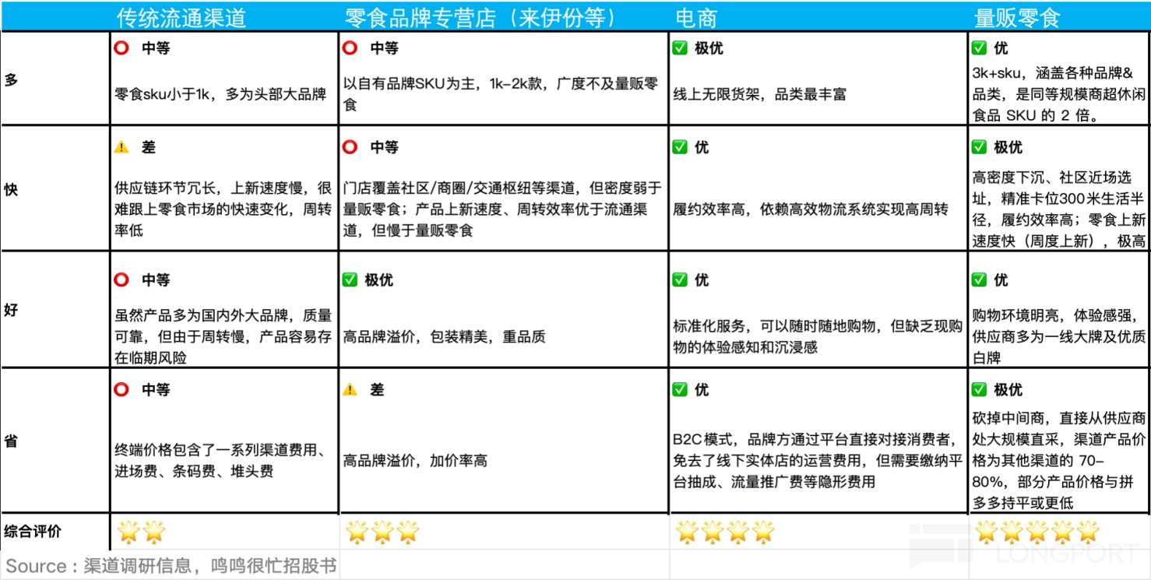The image size is (1151, 580).
Task: Click the text 高品牌溢价，加价率高
Action: click(415, 461)
